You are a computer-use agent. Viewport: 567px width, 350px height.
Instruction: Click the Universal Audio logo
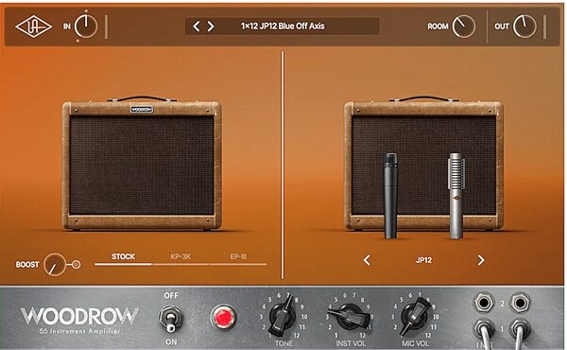pyautogui.click(x=33, y=26)
